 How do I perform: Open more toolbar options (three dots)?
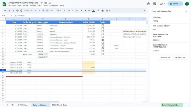pos(113,11)
